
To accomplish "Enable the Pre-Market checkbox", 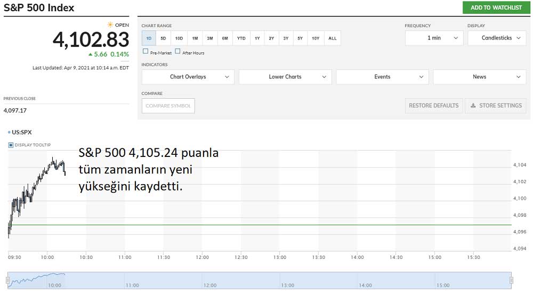I will (146, 51).
